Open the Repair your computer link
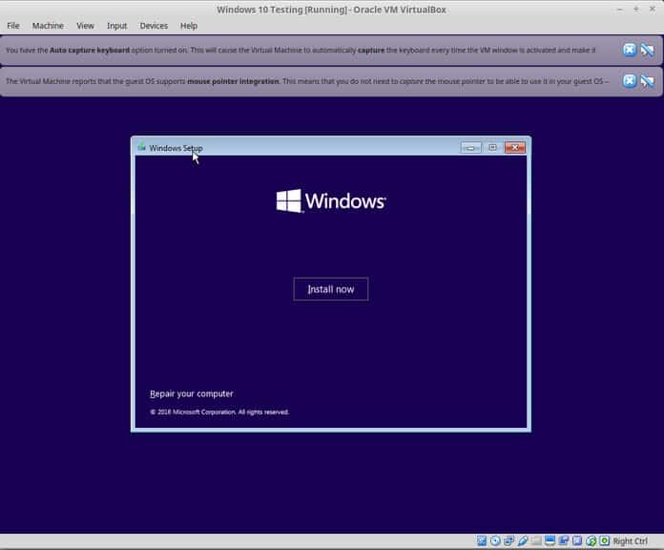The height and width of the screenshot is (550, 664). pyautogui.click(x=192, y=393)
